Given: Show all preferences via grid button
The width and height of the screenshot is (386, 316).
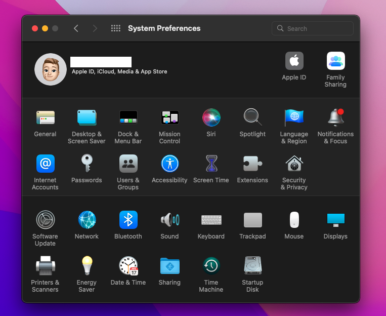Looking at the screenshot, I should (x=116, y=28).
